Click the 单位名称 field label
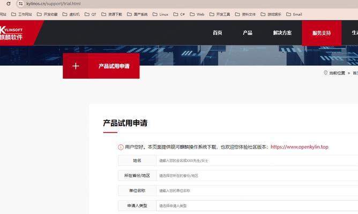 [137, 191]
